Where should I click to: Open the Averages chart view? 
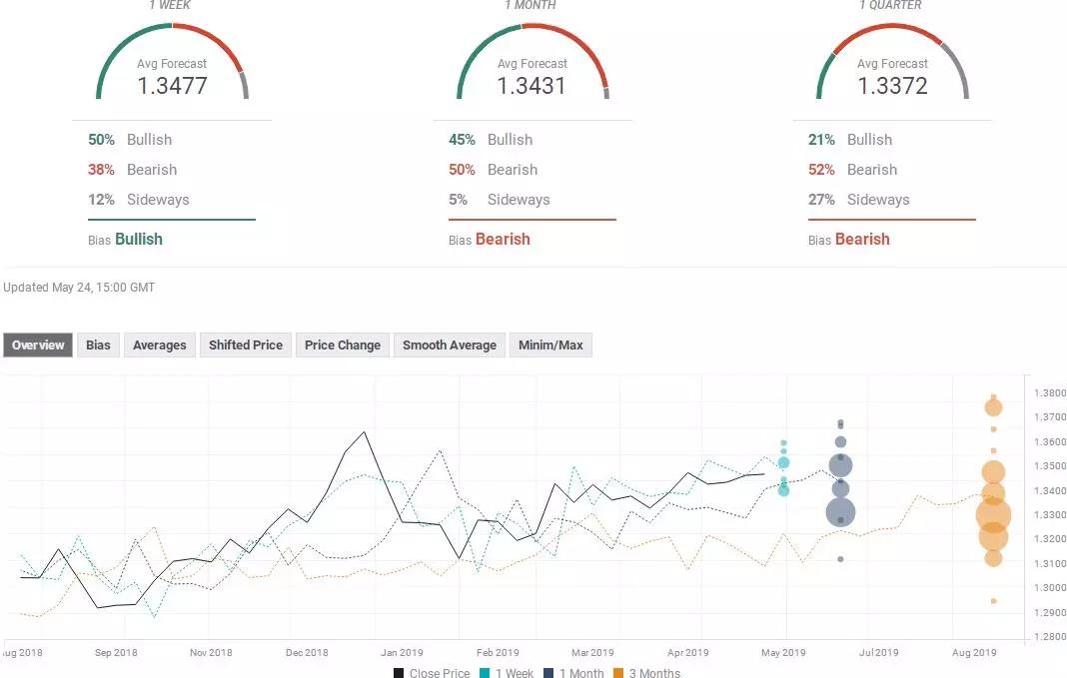pos(159,345)
